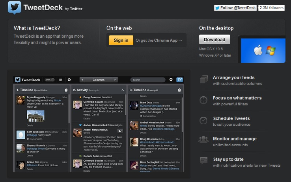Compose a new tweet
The height and width of the screenshot is (182, 291).
point(179,80)
